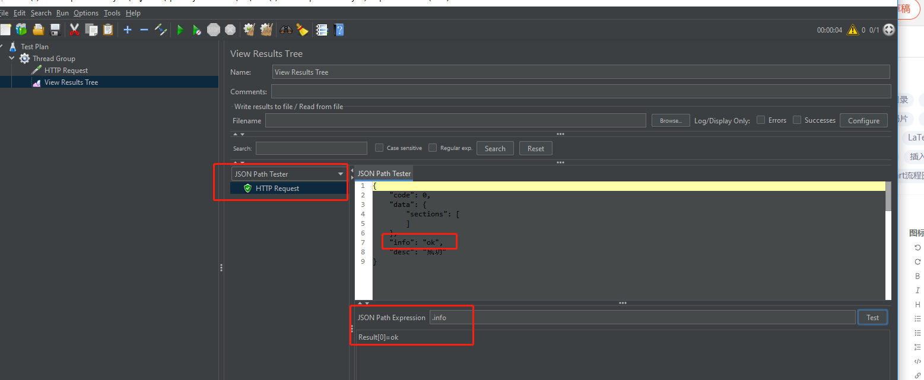The image size is (924, 380).
Task: Save the test plan
Action: [x=55, y=30]
